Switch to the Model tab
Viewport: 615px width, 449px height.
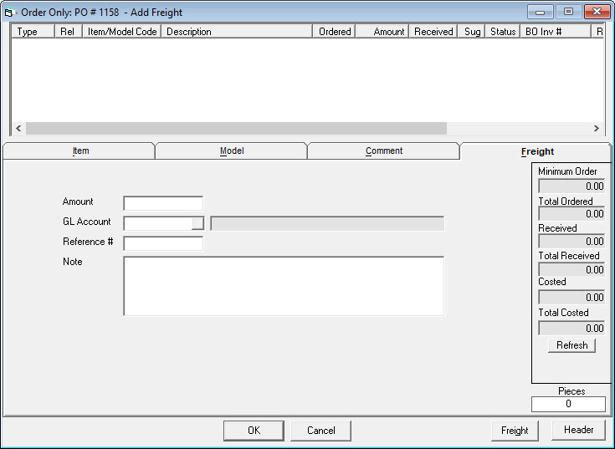coord(232,151)
